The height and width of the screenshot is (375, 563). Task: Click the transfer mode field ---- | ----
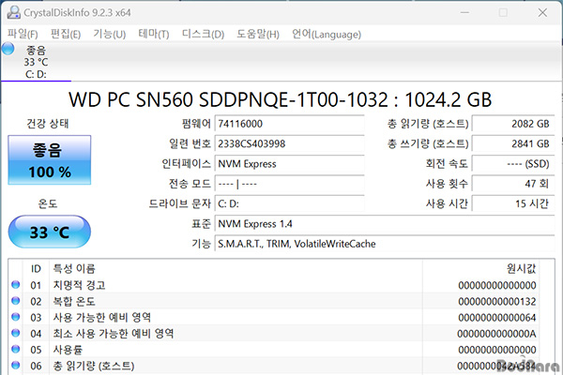(289, 184)
